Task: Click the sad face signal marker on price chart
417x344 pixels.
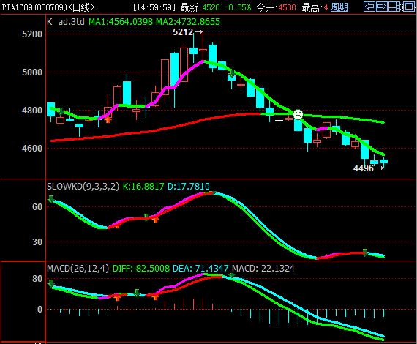Action: click(x=298, y=114)
